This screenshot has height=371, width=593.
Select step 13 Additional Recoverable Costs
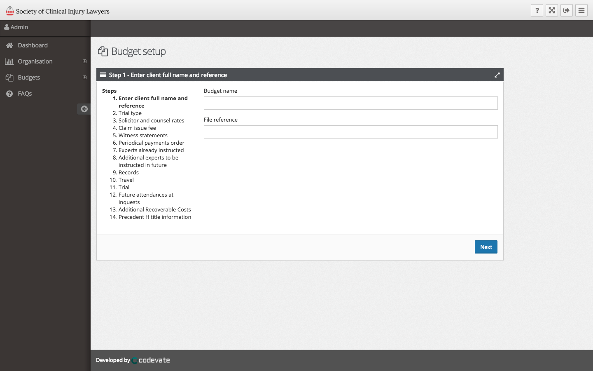click(x=154, y=209)
